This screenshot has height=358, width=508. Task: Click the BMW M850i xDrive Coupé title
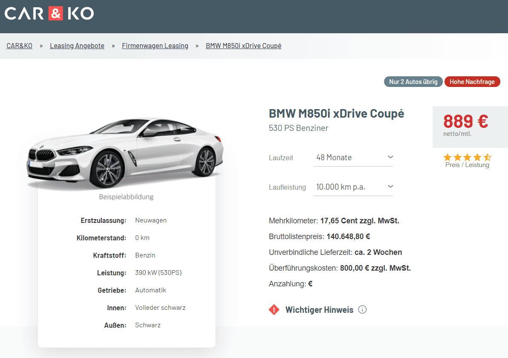(336, 113)
